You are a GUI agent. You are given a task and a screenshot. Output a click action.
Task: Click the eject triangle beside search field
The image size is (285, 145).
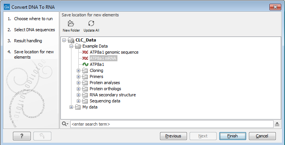pyautogui.click(x=277, y=124)
